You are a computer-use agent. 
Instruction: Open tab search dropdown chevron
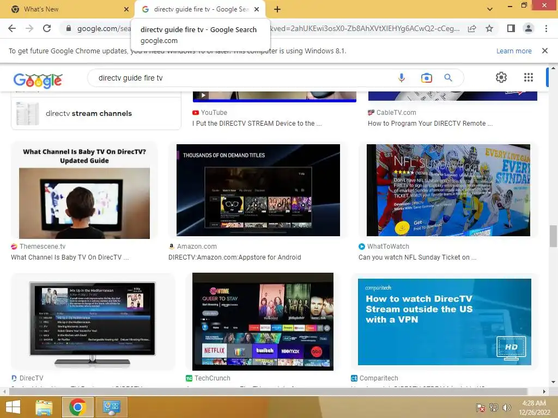[490, 9]
